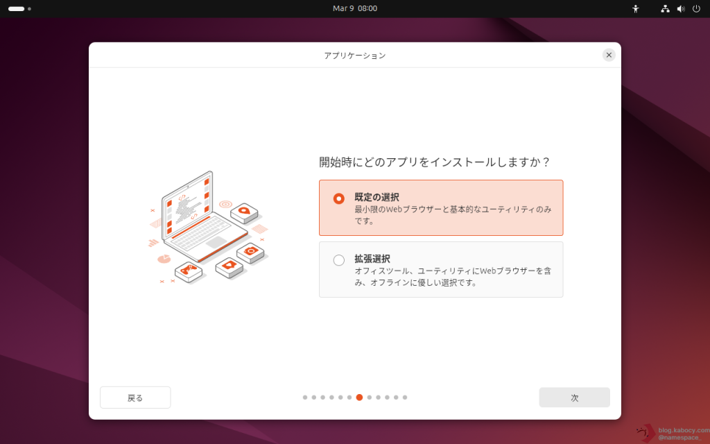The height and width of the screenshot is (444, 710).
Task: Click the orange active page indicator dot
Action: coord(359,398)
